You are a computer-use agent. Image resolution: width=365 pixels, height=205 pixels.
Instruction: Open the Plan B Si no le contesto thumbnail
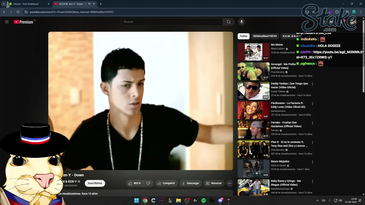254,149
